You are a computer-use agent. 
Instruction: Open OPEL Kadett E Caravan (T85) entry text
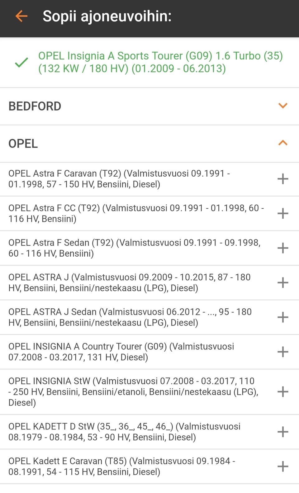tap(121, 466)
